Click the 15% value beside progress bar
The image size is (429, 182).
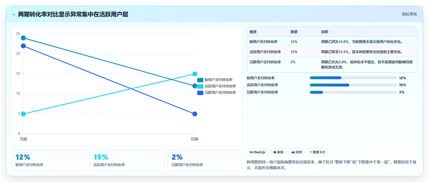coord(402,85)
